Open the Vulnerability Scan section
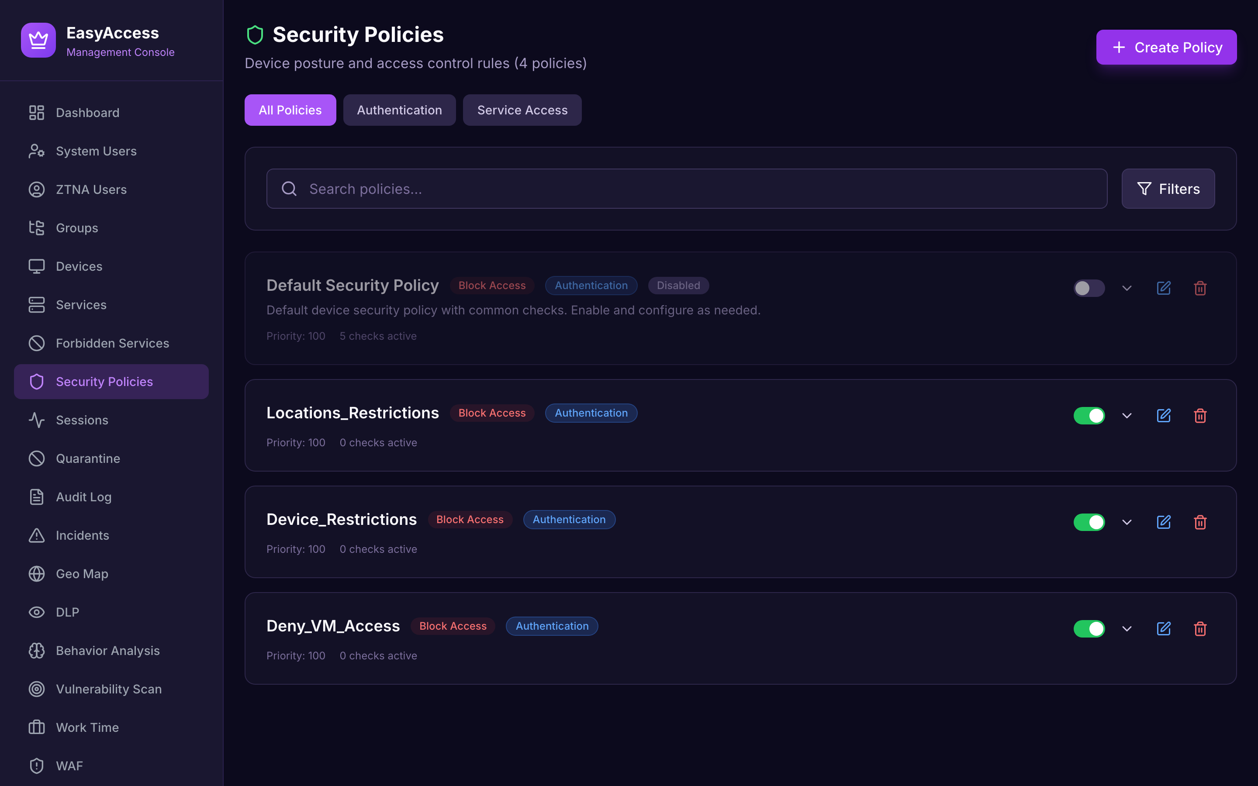The image size is (1258, 786). [x=108, y=689]
